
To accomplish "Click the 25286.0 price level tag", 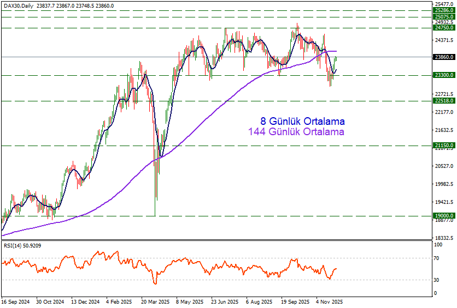I will coord(444,10).
